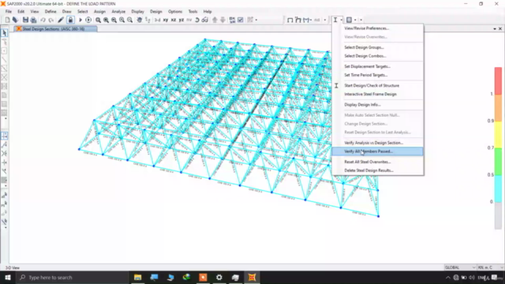Undo the last action
Image resolution: width=505 pixels, height=284 pixels.
click(43, 20)
